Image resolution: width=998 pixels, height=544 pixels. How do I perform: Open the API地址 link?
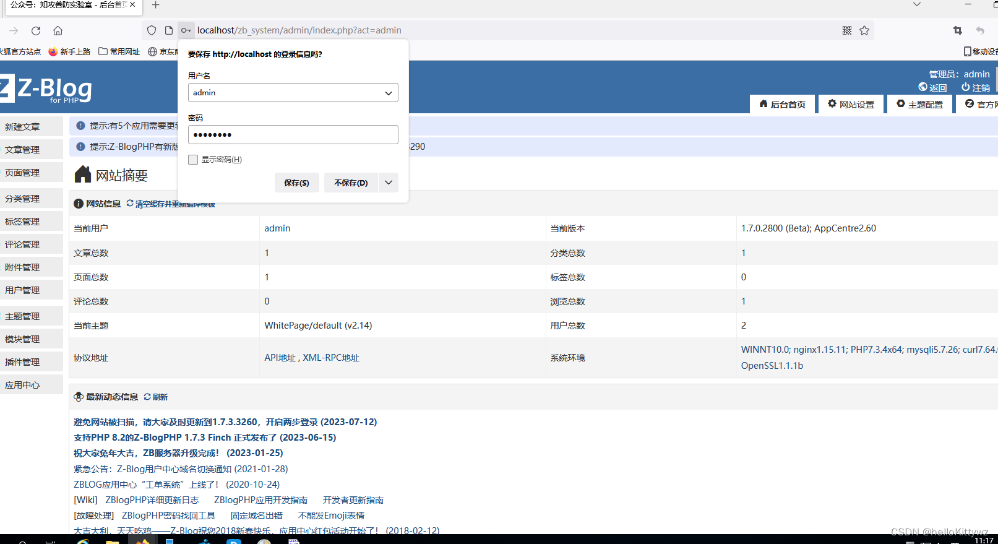(x=280, y=358)
